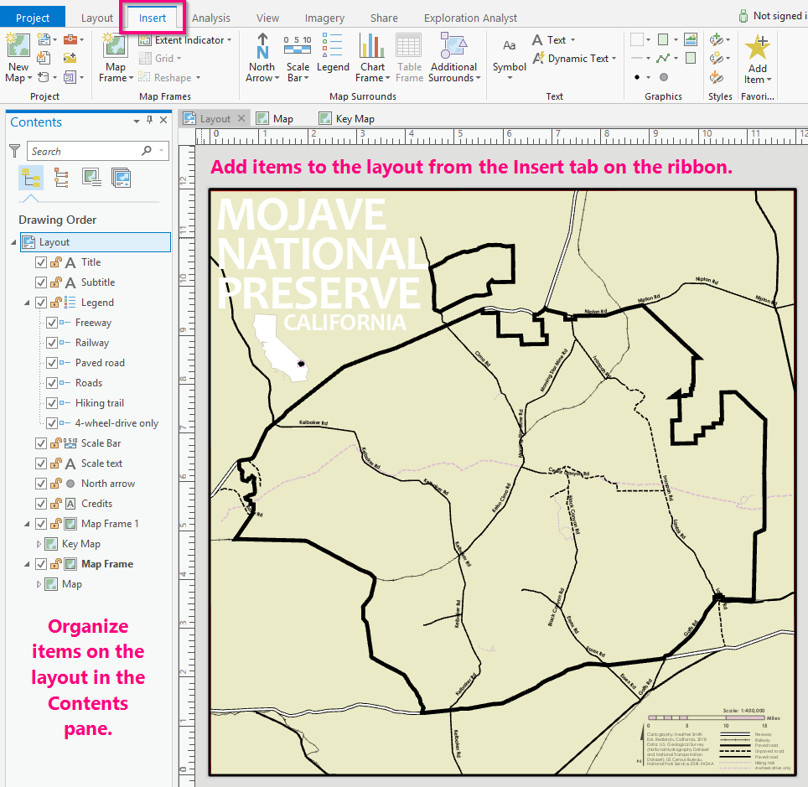Collapse the Legend tree node
The width and height of the screenshot is (808, 787).
click(x=27, y=303)
